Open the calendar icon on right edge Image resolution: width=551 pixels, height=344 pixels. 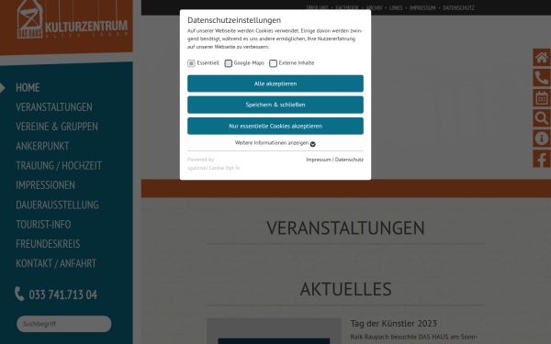(542, 98)
